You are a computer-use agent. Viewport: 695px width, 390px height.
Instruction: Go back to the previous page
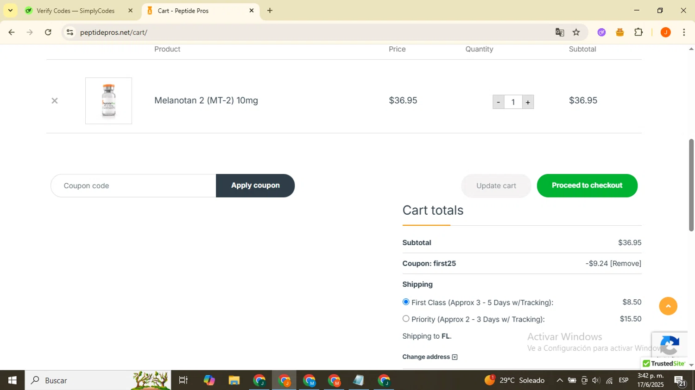click(12, 32)
